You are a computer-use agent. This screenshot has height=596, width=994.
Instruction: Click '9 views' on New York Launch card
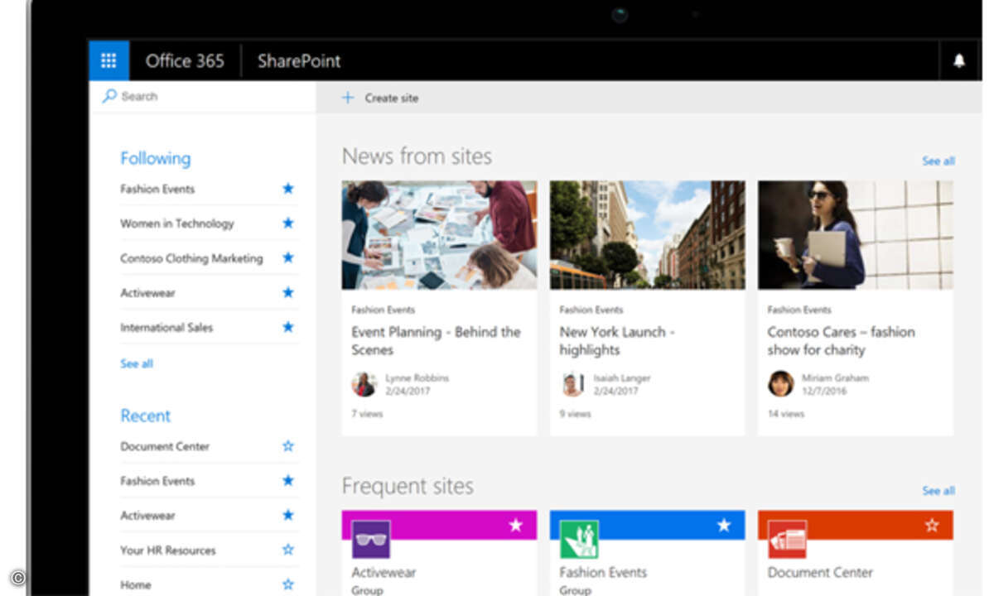click(575, 413)
